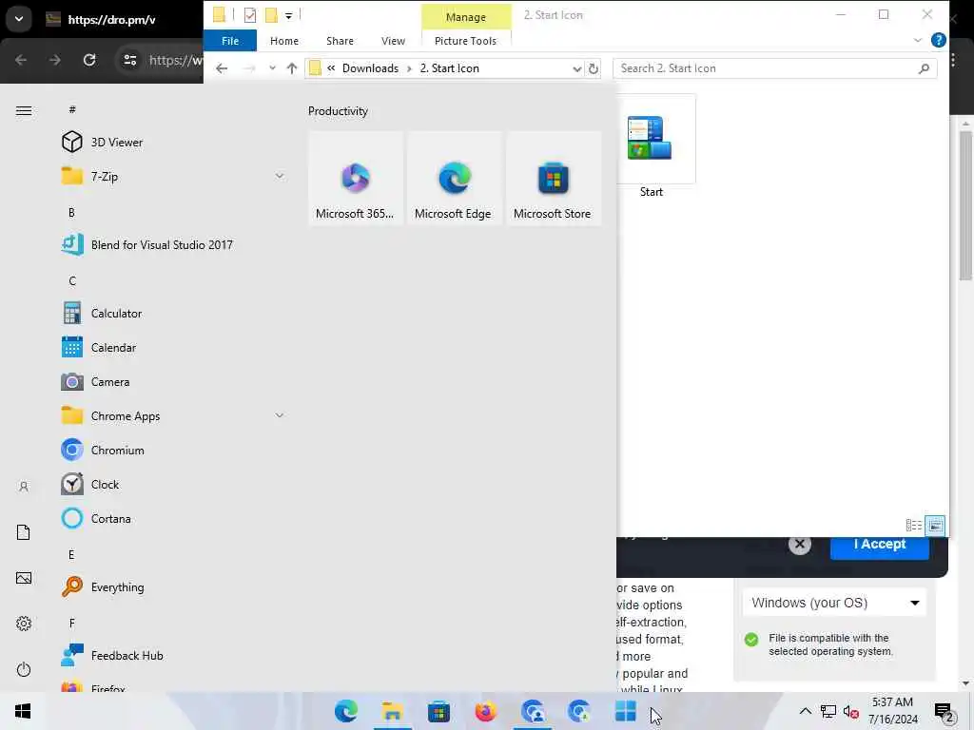Click the muted volume tray icon
The image size is (974, 730).
click(850, 711)
